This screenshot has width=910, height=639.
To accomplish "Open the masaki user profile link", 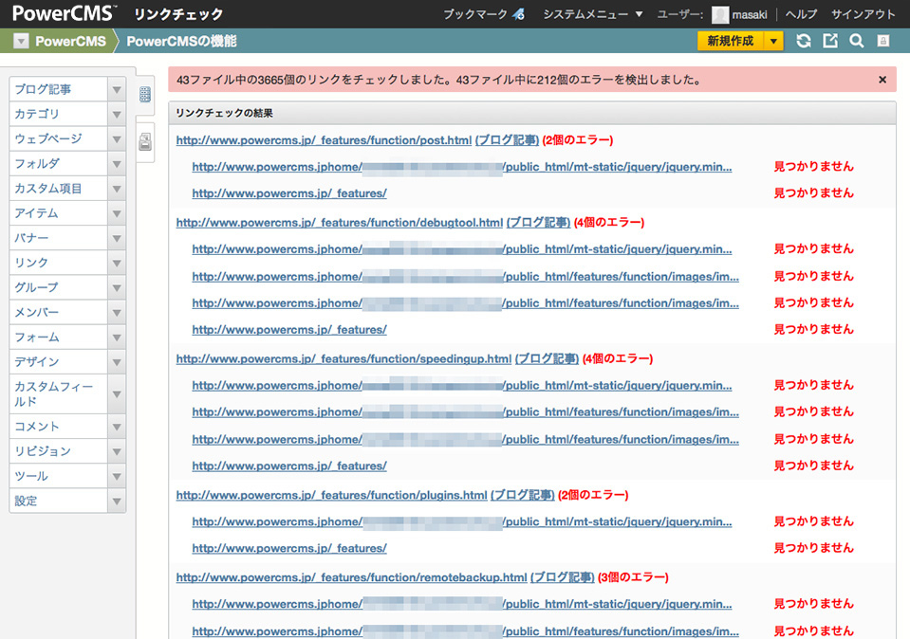I will tap(750, 14).
